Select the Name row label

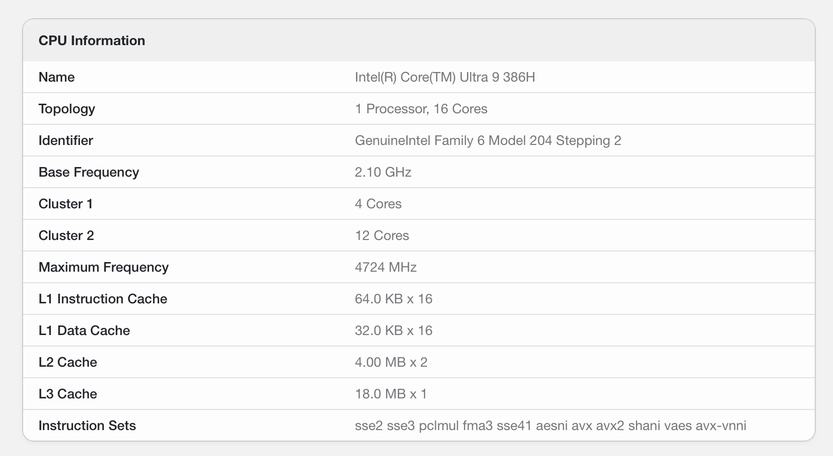56,77
